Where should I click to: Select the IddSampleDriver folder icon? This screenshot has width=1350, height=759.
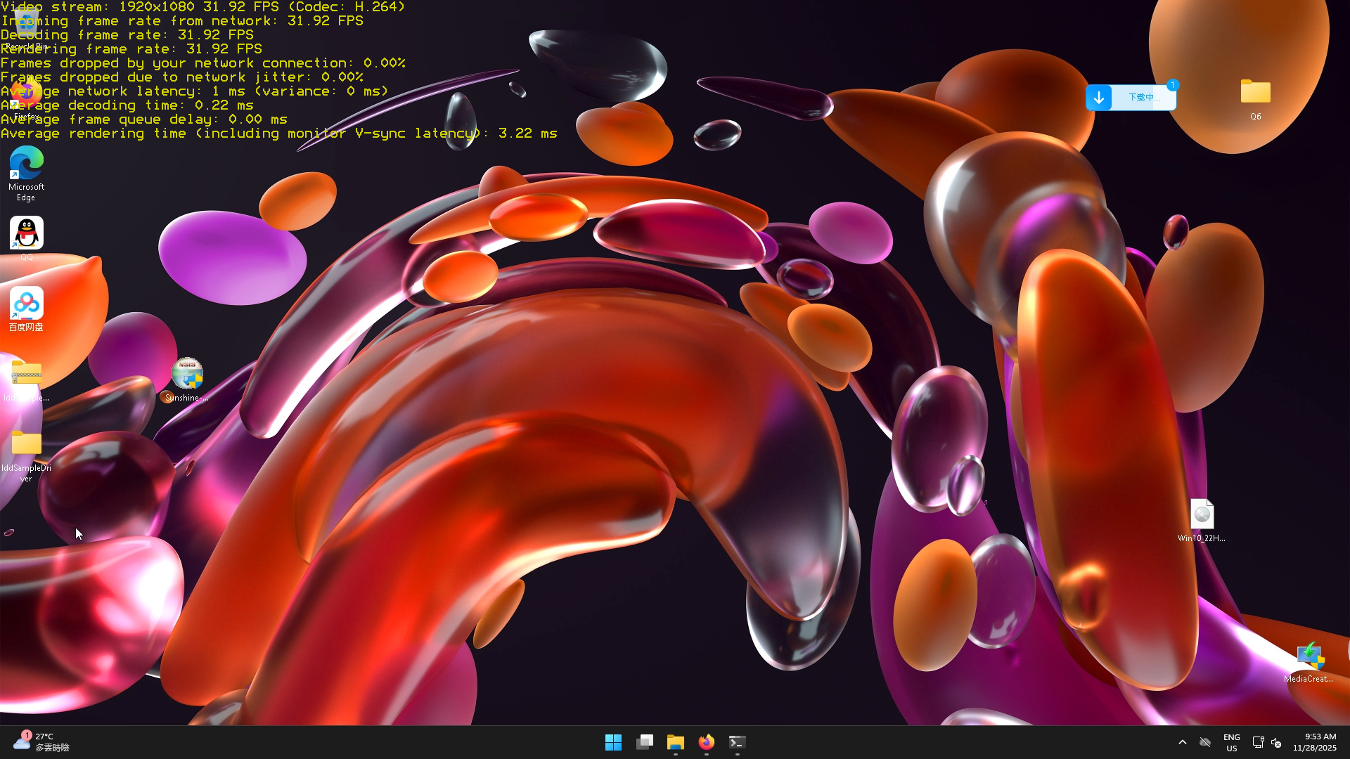(27, 444)
